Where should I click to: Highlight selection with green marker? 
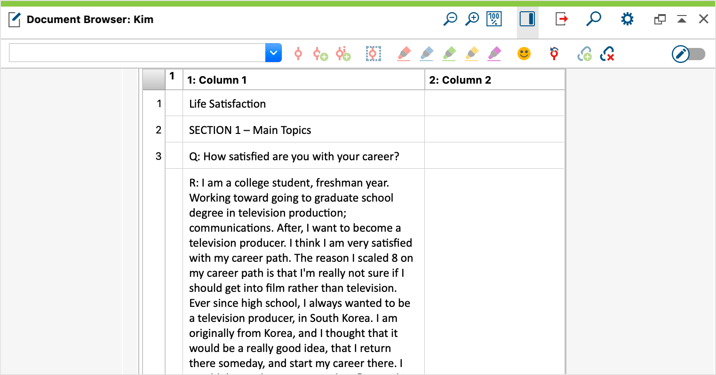449,54
